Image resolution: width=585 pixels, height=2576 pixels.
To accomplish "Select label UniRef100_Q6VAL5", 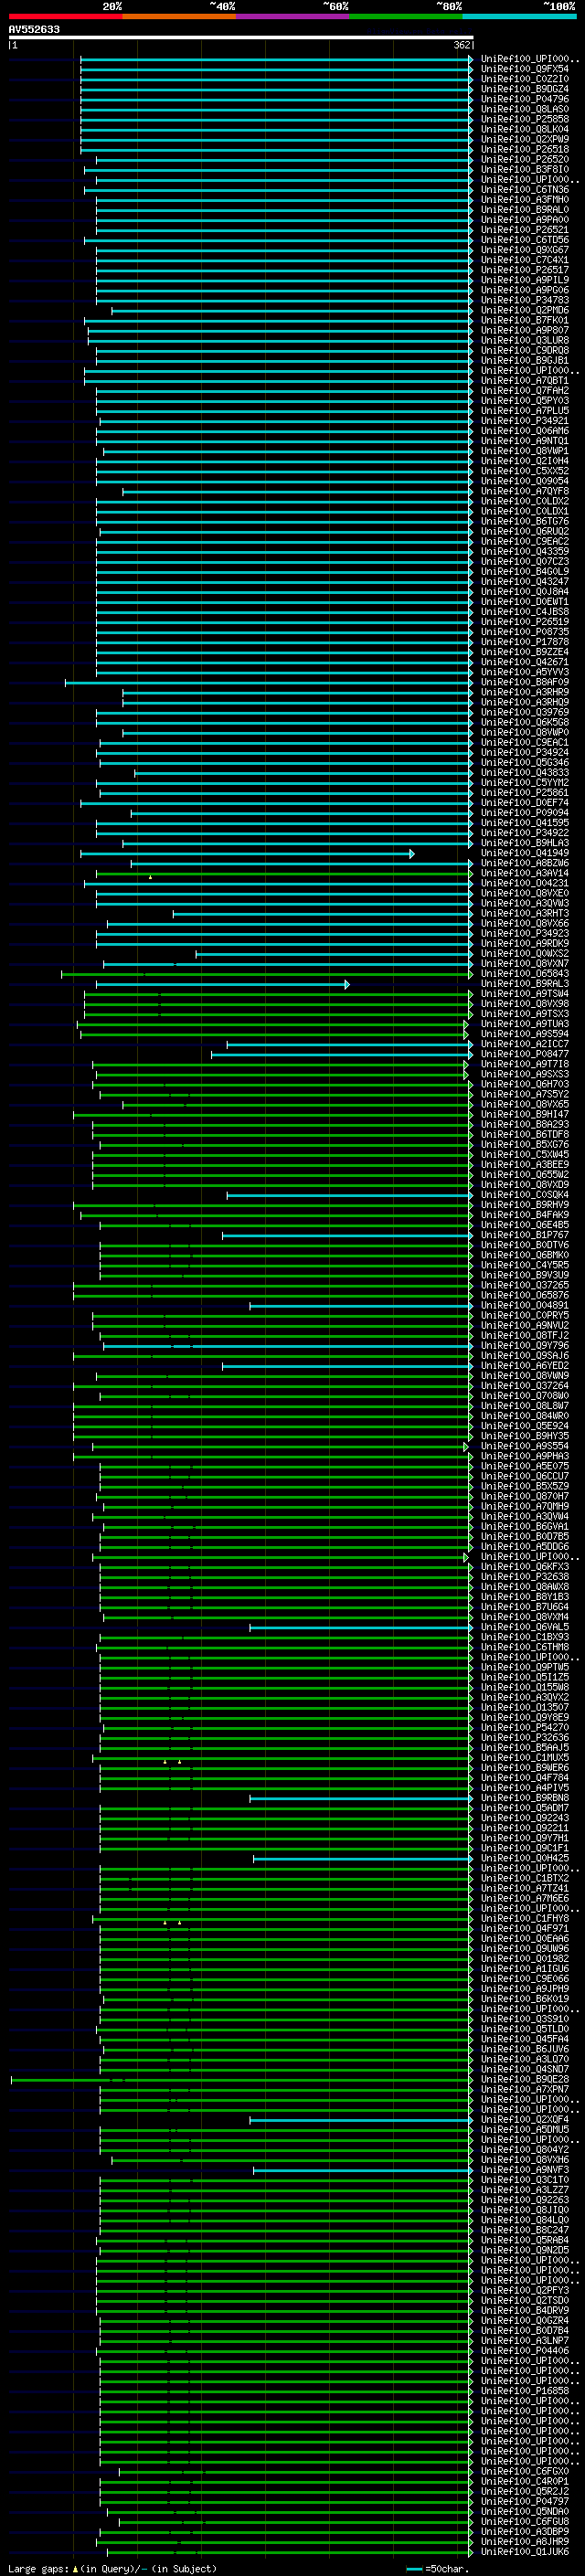I will point(525,1628).
